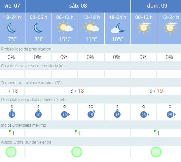Open the vie. 07 day header
This screenshot has height=162, width=181.
tap(12, 6)
